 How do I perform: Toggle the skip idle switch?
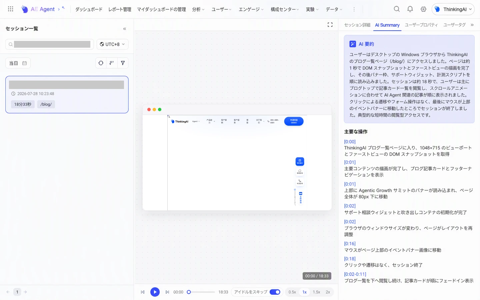point(275,292)
